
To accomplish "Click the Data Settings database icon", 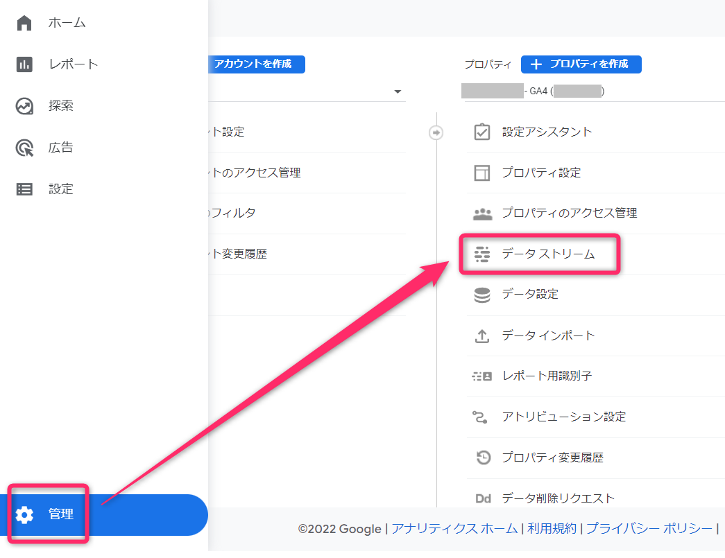I will [481, 295].
